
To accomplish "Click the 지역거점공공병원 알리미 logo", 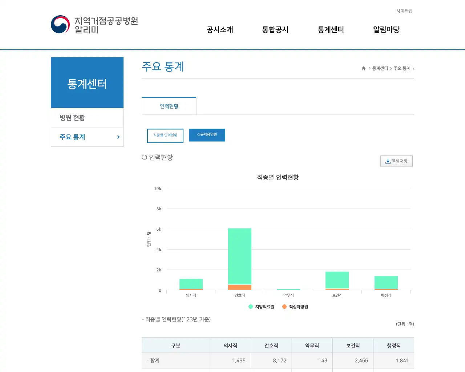I will [94, 25].
